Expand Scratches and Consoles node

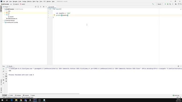(x=3, y=22)
